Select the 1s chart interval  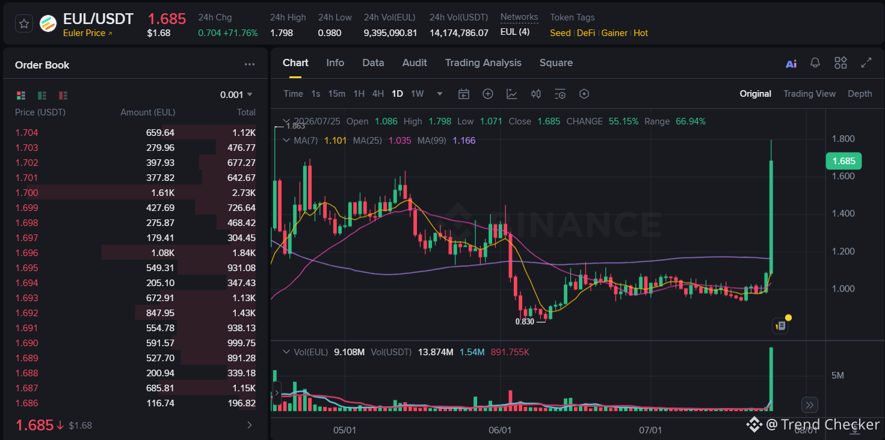click(316, 94)
